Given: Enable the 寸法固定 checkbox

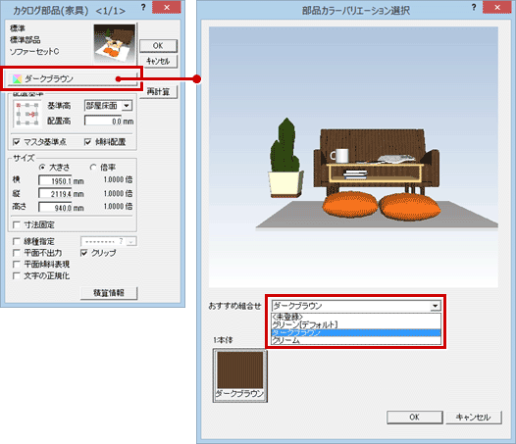Looking at the screenshot, I should pyautogui.click(x=16, y=225).
